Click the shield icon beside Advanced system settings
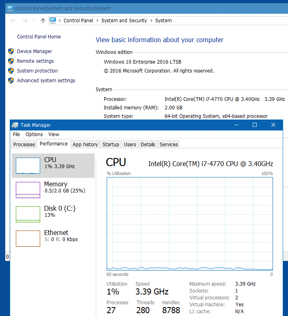Viewport: 288px width, 316px height. [11, 81]
